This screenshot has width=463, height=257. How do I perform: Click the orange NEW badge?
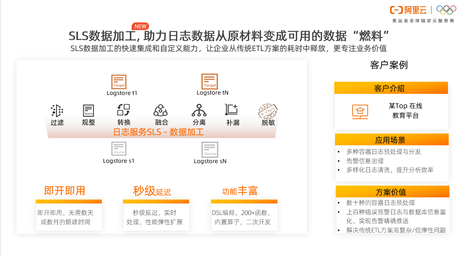140,26
